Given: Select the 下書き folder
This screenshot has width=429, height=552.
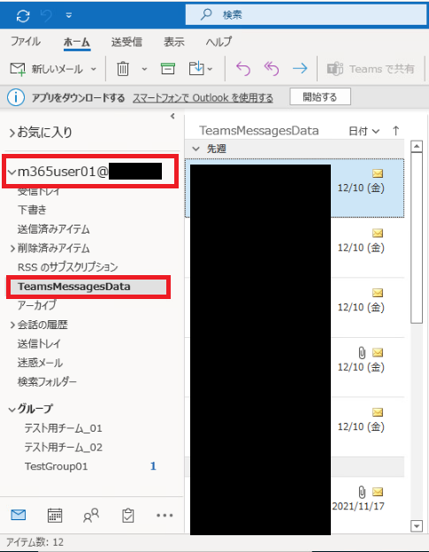Looking at the screenshot, I should pyautogui.click(x=32, y=210).
